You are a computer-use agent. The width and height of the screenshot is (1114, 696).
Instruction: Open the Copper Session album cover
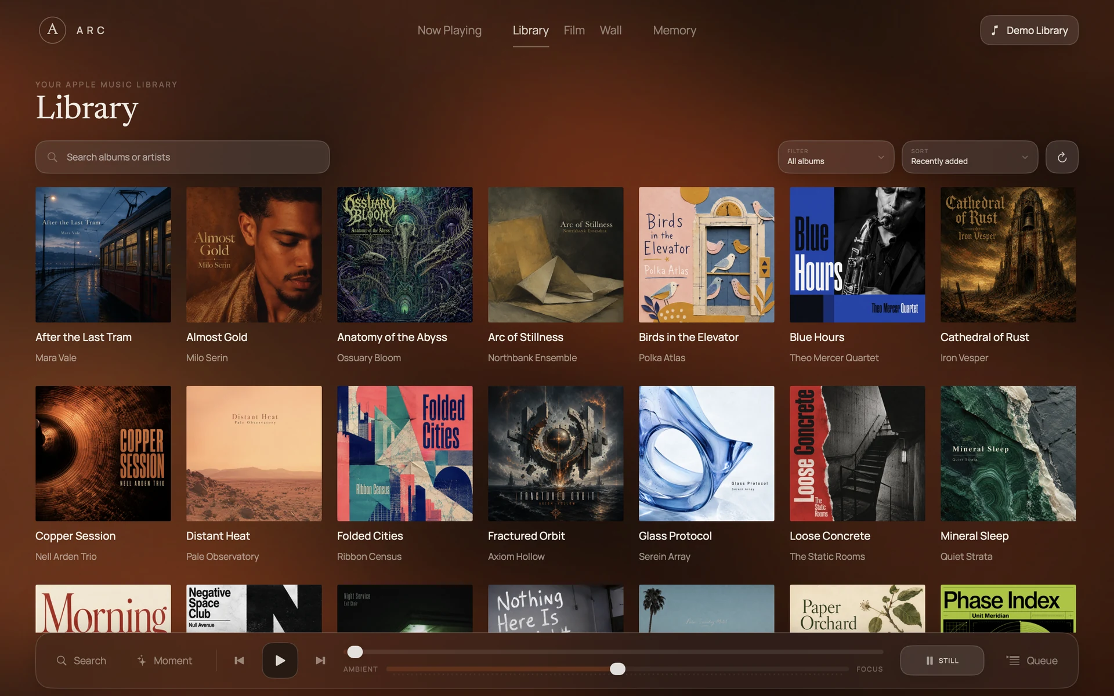pyautogui.click(x=103, y=454)
